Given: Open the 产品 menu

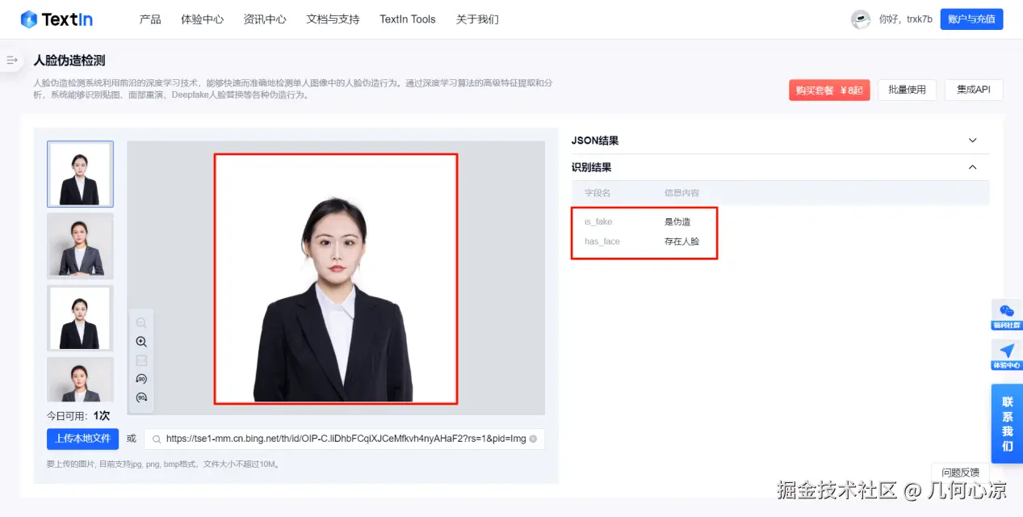Looking at the screenshot, I should click(x=149, y=19).
